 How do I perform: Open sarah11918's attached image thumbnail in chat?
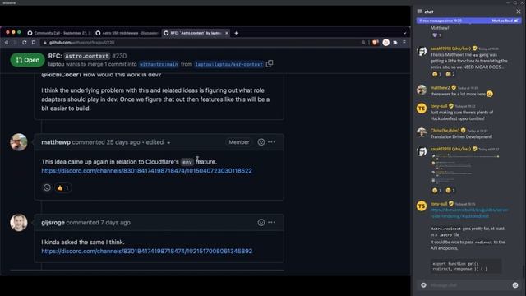[465, 169]
